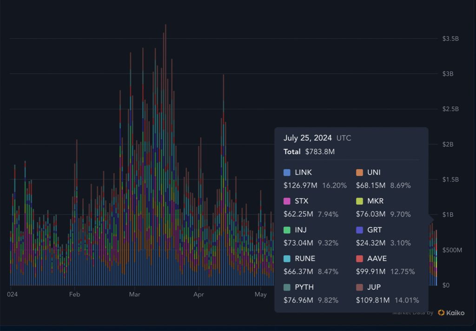Click the July 25, 2024 tooltip date
The height and width of the screenshot is (331, 476).
(308, 138)
